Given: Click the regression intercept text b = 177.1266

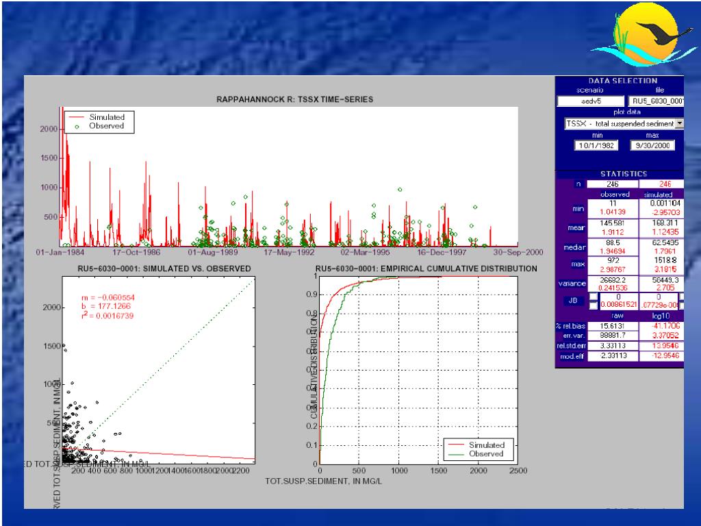Looking at the screenshot, I should click(106, 306).
